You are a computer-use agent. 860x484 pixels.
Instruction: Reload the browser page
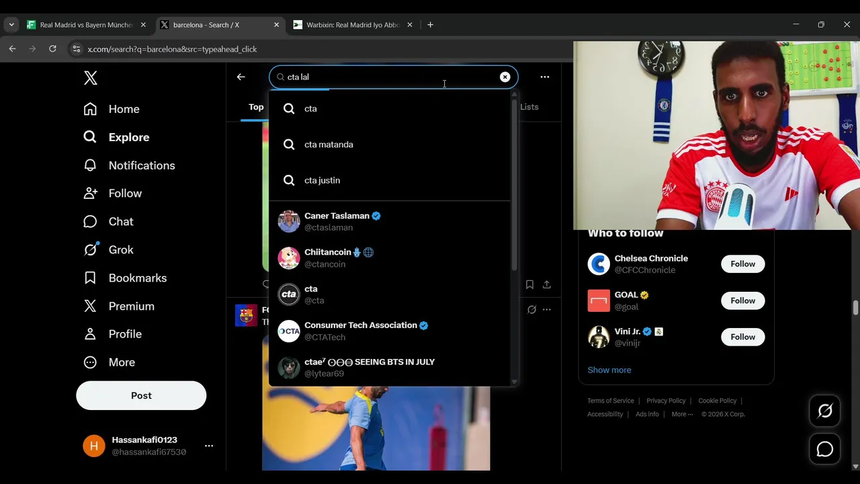(x=52, y=48)
